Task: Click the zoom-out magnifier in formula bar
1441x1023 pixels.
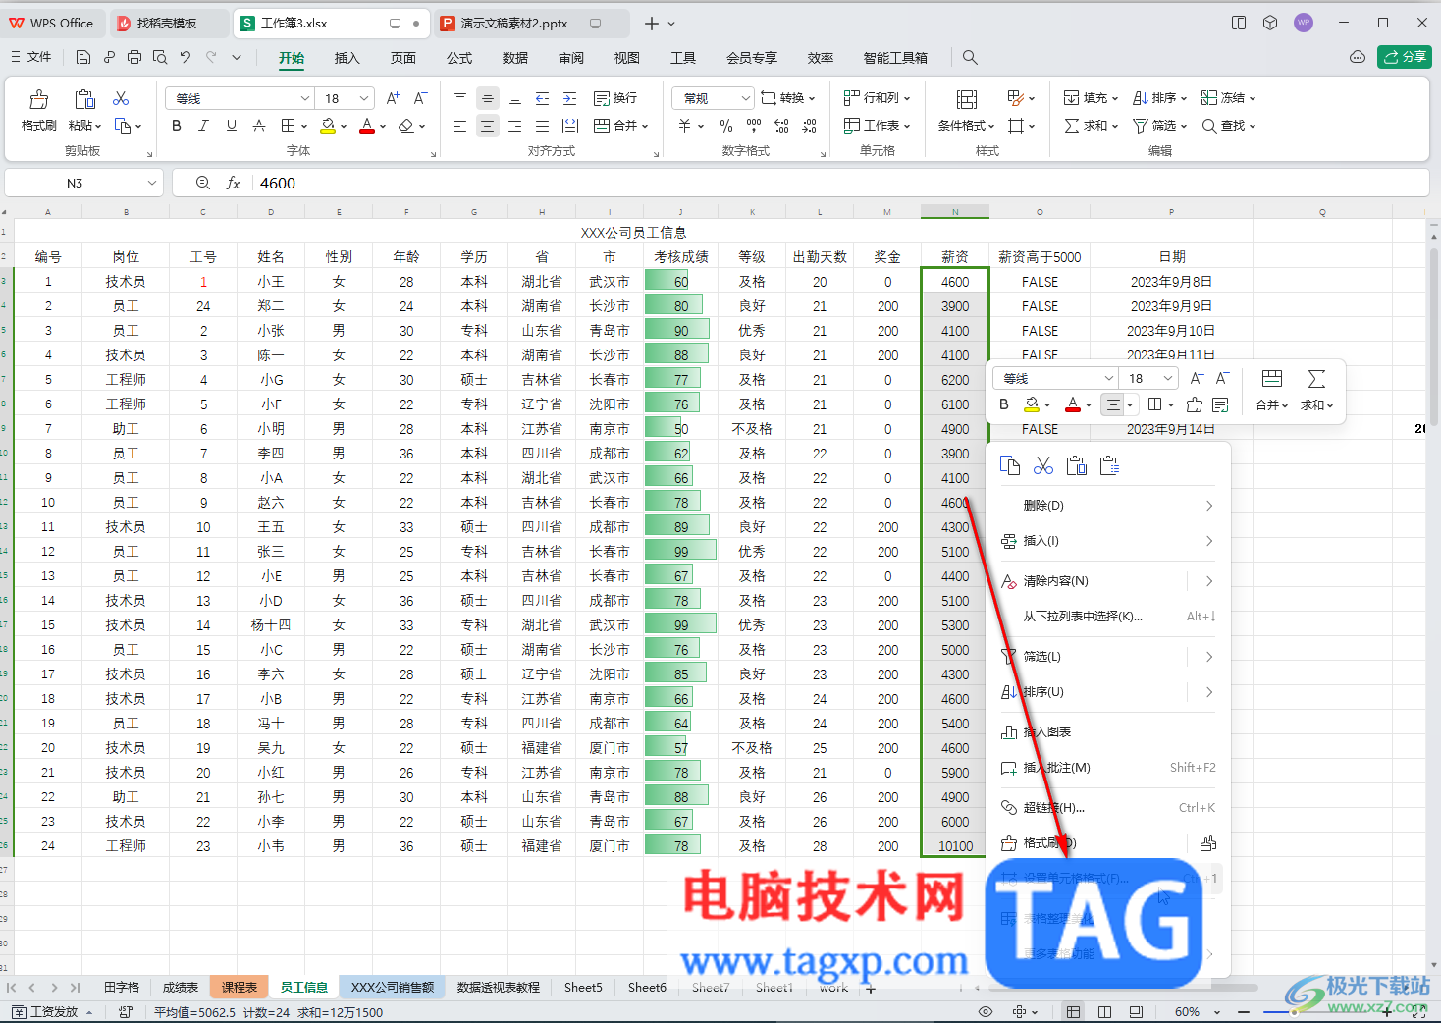Action: [x=203, y=183]
